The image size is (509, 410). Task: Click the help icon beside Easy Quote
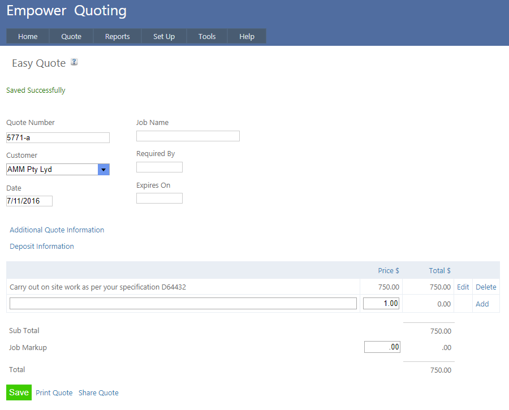tap(74, 62)
